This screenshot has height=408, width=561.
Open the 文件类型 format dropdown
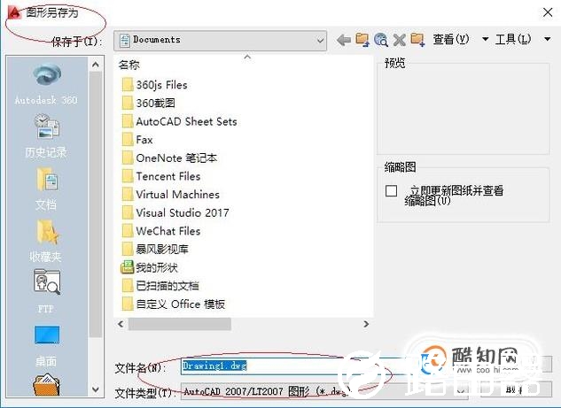point(324,391)
